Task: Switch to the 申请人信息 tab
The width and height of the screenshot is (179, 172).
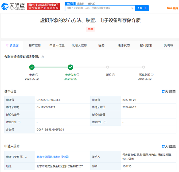Action: 57,45
